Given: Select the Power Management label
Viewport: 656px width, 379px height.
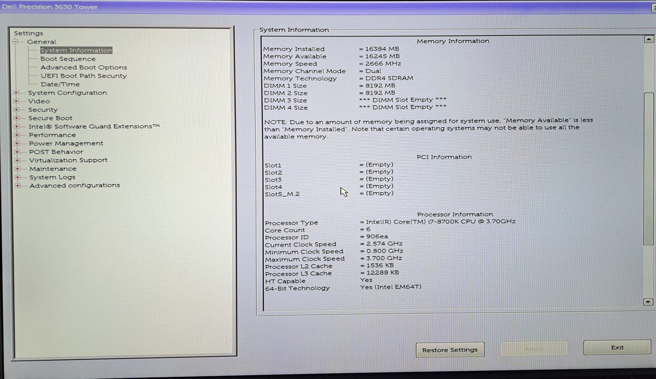Looking at the screenshot, I should click(66, 143).
